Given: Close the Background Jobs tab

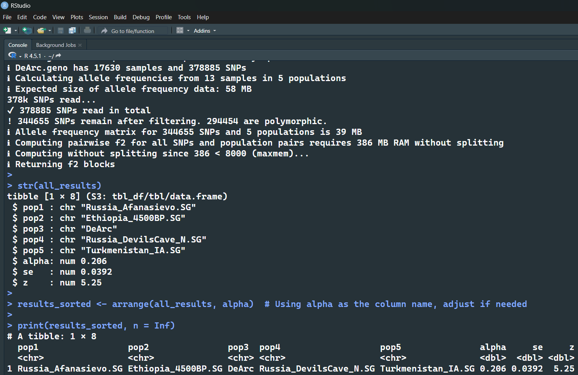Looking at the screenshot, I should pyautogui.click(x=80, y=45).
